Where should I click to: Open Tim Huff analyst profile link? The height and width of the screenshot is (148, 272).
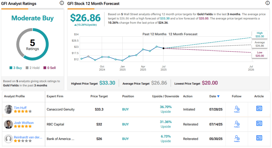20,108
